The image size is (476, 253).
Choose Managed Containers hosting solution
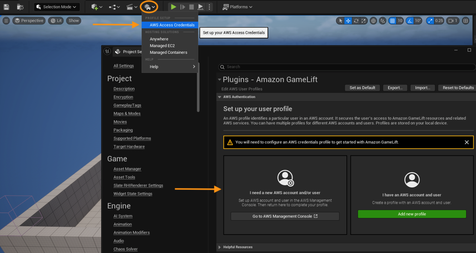[x=170, y=52]
